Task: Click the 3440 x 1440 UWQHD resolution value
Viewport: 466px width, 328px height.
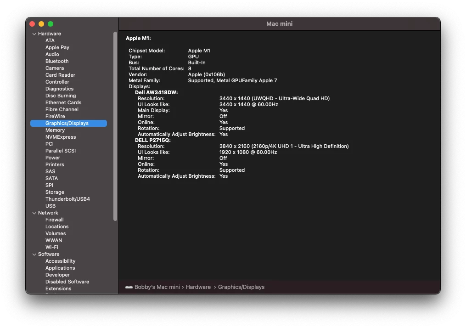Action: [275, 98]
